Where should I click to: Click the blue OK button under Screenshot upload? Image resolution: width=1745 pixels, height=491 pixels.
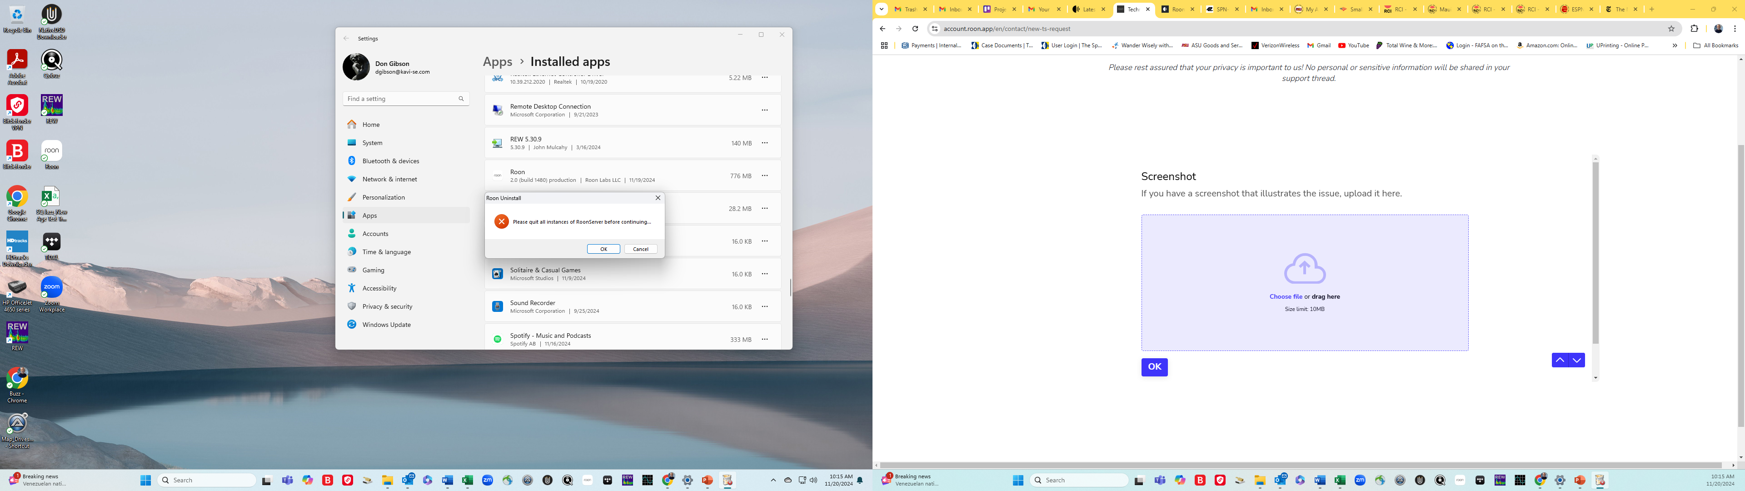(x=1154, y=367)
